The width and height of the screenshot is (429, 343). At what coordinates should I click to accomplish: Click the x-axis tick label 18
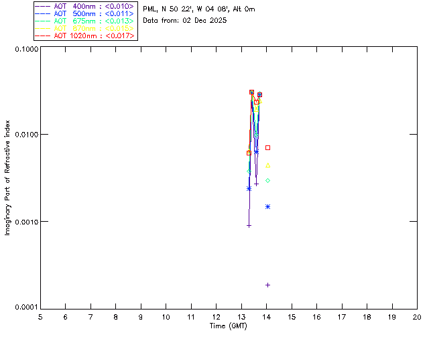tap(367, 317)
